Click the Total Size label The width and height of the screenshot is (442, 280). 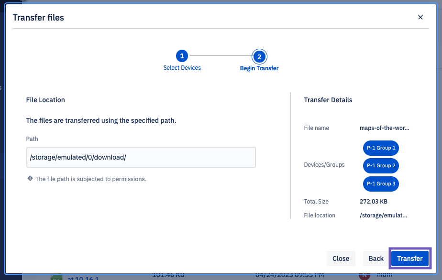click(x=316, y=202)
